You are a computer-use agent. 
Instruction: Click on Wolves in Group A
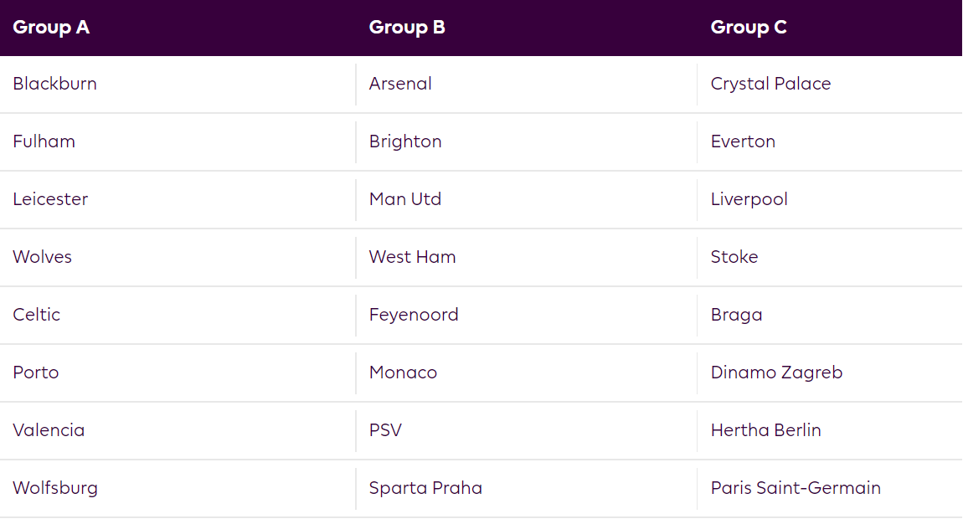pos(43,257)
